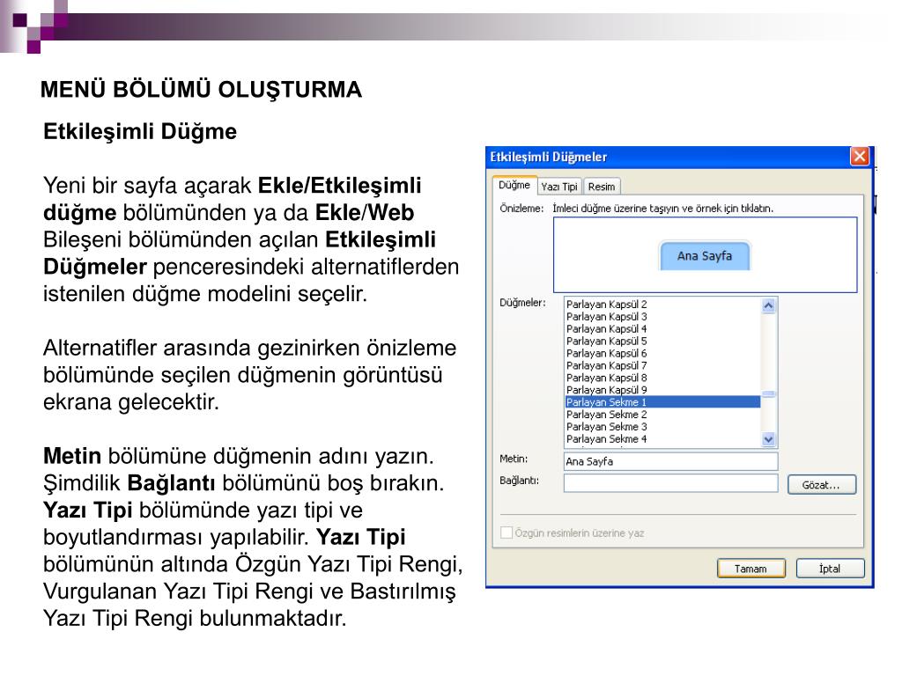Select Parlayan Kapsül 9 in list
The width and height of the screenshot is (902, 676).
coord(662,390)
